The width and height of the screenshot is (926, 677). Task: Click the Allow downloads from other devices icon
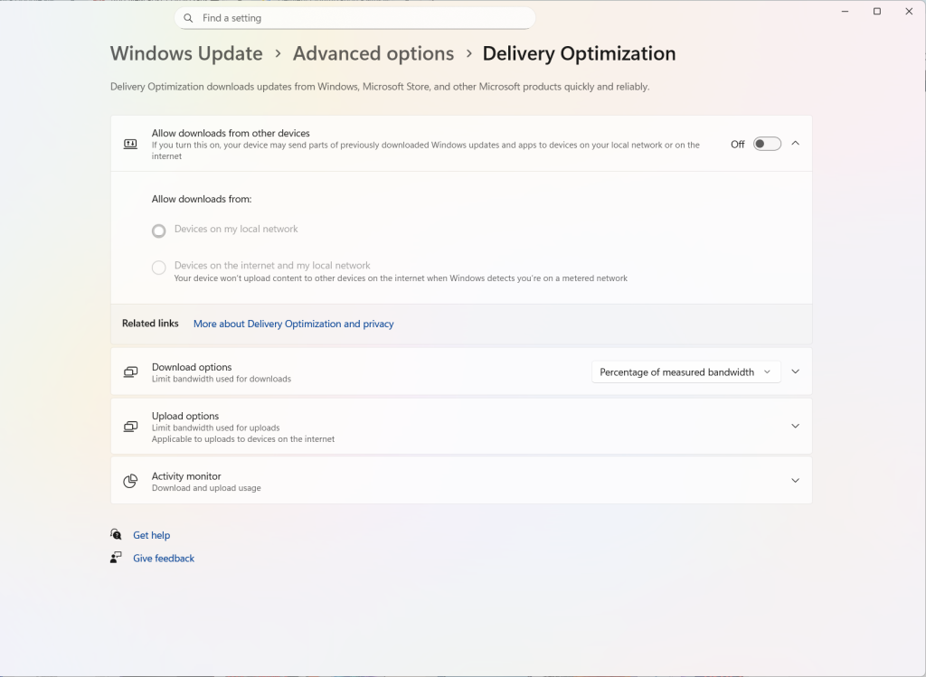pyautogui.click(x=130, y=144)
